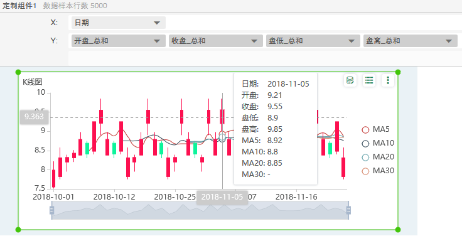This screenshot has height=236, width=462.
Task: Click the bottom-left green resize handle
Action: pyautogui.click(x=18, y=230)
